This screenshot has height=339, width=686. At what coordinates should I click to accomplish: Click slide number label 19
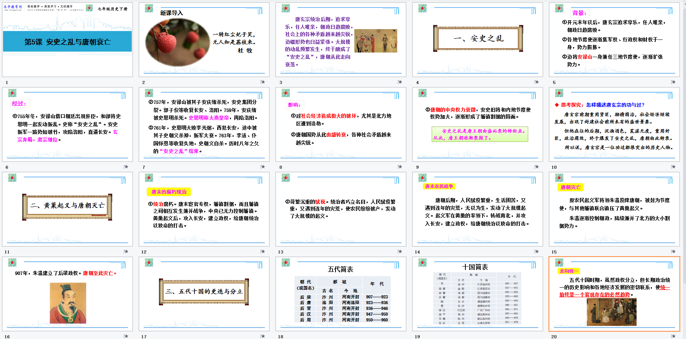[x=417, y=337]
